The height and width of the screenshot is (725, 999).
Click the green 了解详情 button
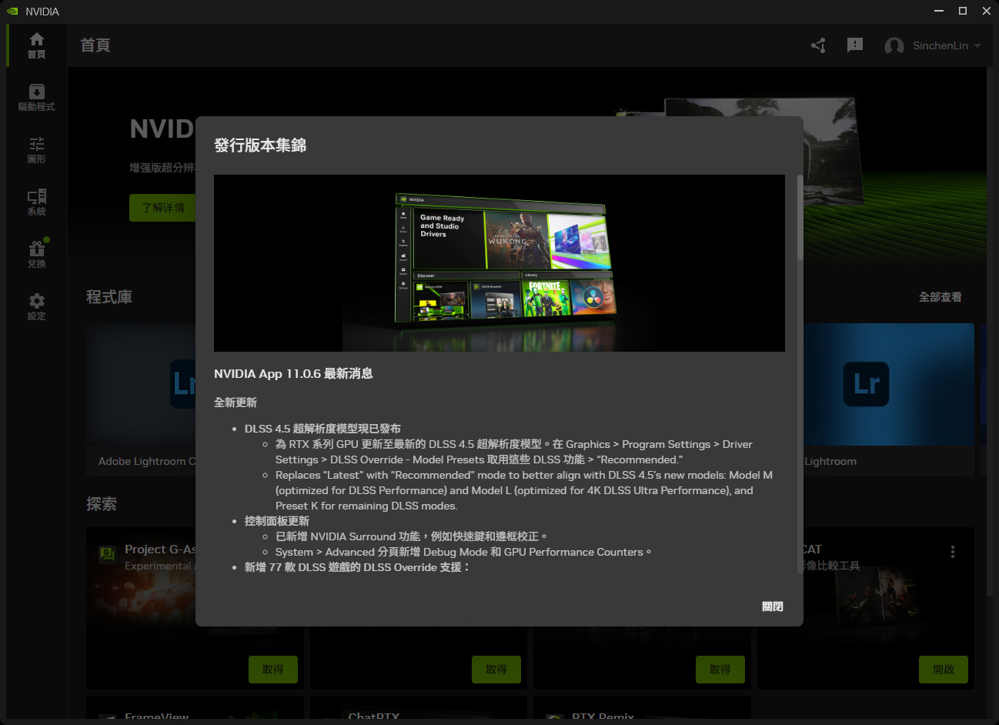162,208
